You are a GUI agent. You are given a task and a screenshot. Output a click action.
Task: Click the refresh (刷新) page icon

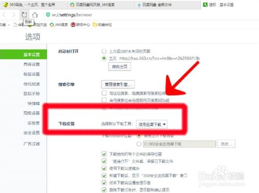pos(24,15)
